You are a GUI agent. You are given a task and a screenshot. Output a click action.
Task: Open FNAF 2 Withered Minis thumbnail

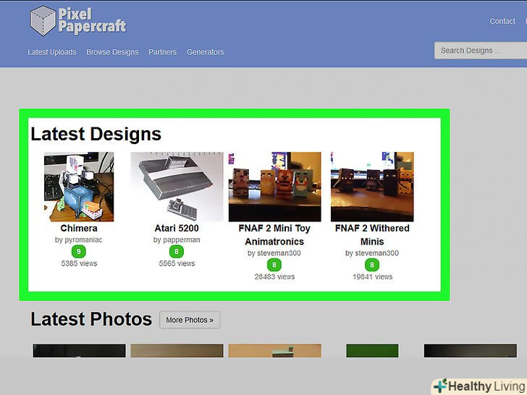click(x=372, y=186)
